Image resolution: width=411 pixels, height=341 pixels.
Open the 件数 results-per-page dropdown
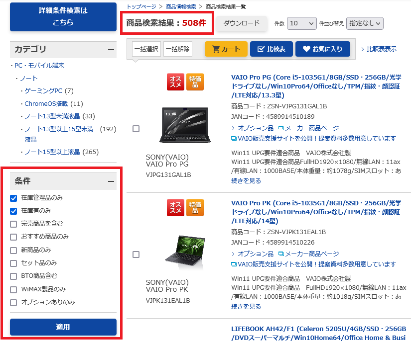coord(301,23)
